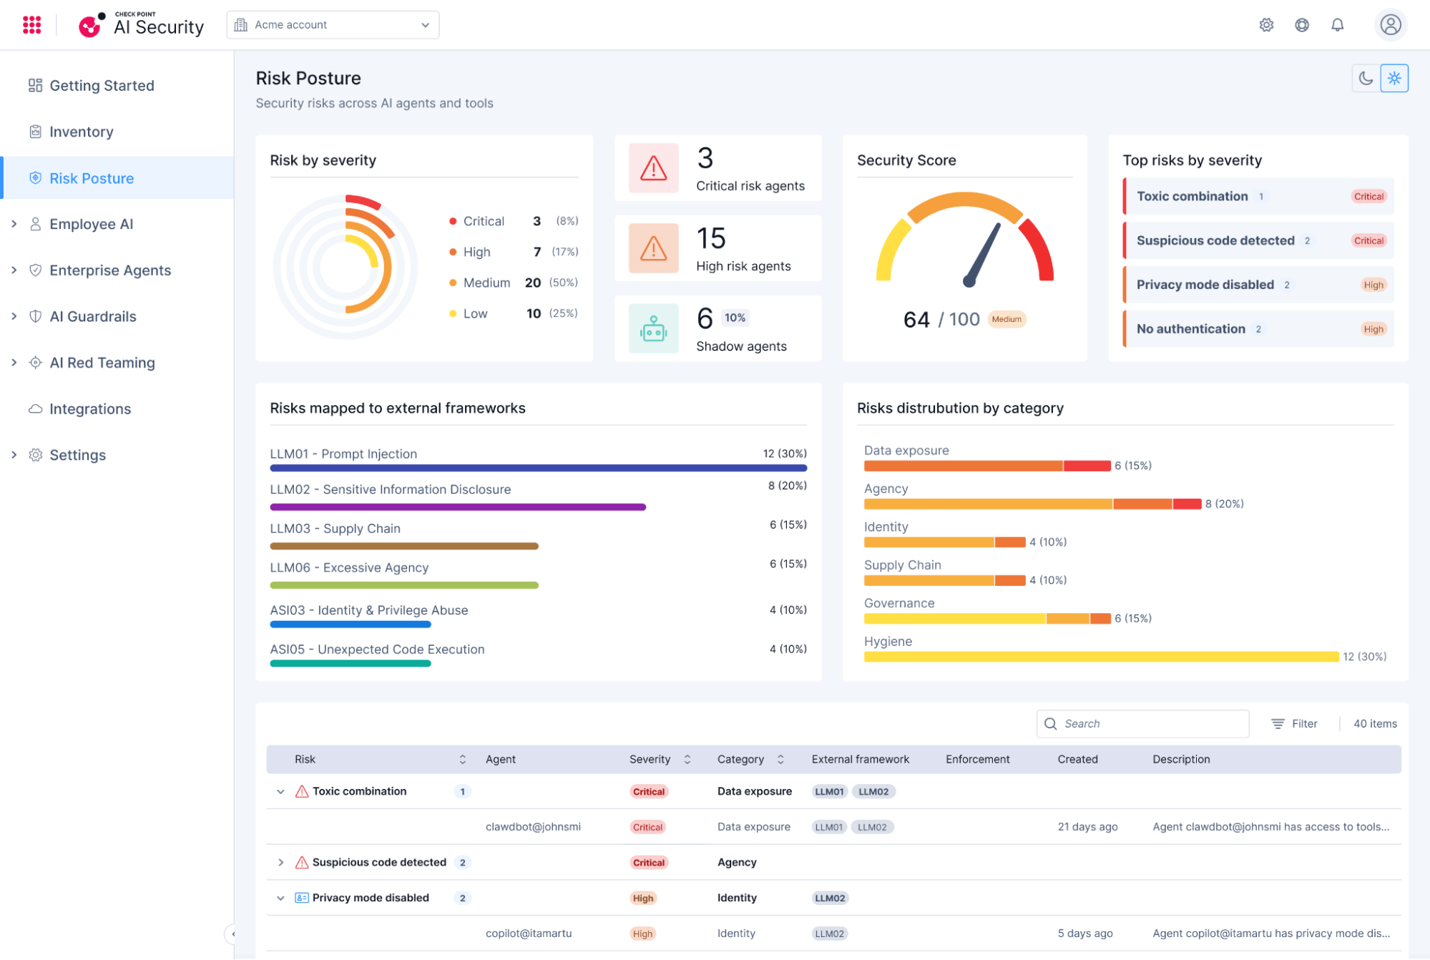Click the Hygiene category bar
Screen dimensions: 1430x960
[1101, 657]
